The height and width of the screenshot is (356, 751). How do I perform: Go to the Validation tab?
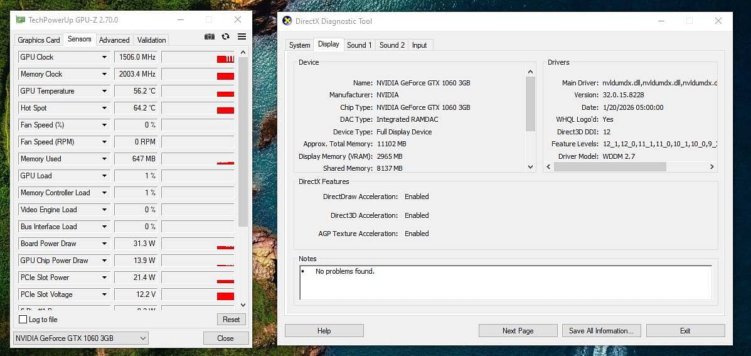click(151, 40)
